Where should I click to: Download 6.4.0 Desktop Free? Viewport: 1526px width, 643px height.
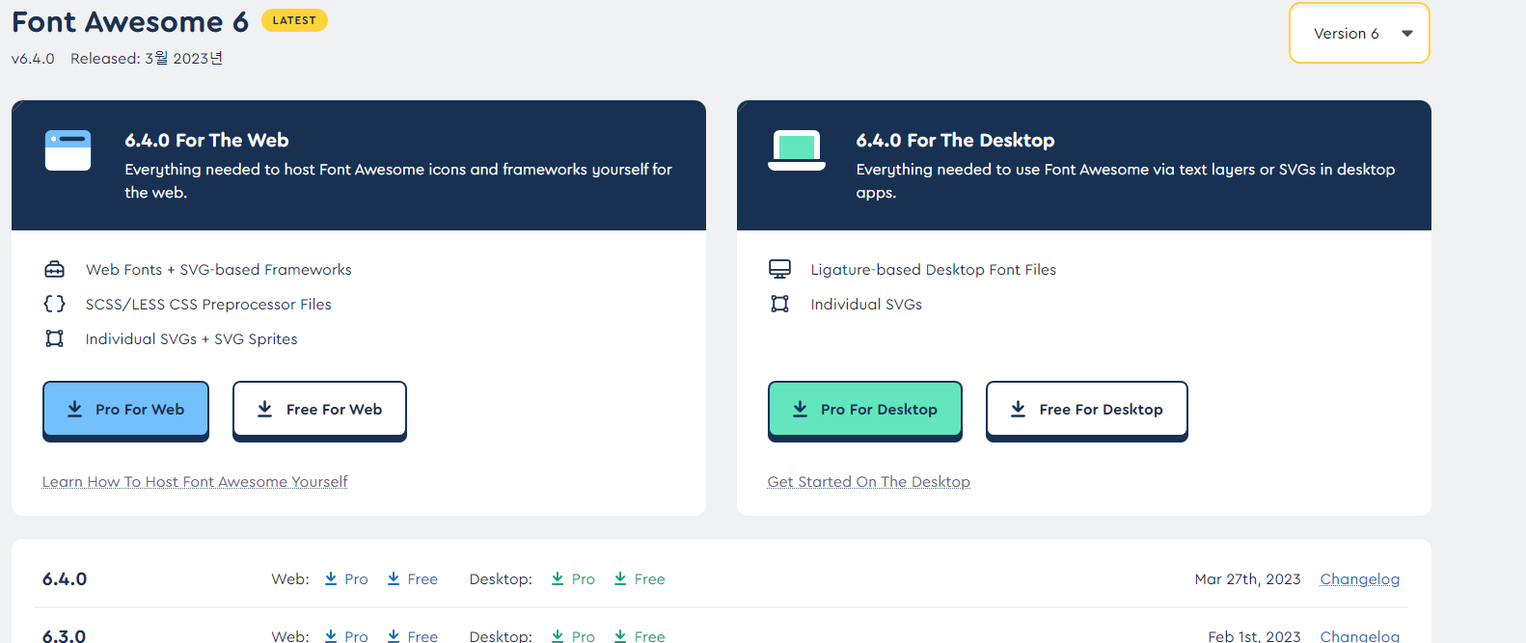click(x=640, y=579)
